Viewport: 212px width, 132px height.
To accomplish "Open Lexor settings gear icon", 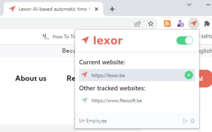I will [x=192, y=121].
